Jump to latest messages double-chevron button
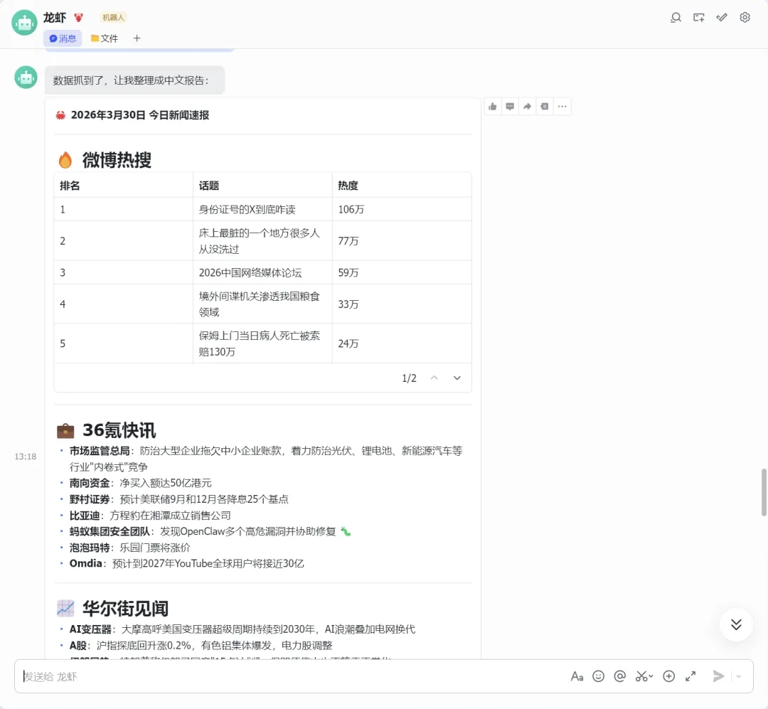Screen dimensions: 768x709 point(736,624)
